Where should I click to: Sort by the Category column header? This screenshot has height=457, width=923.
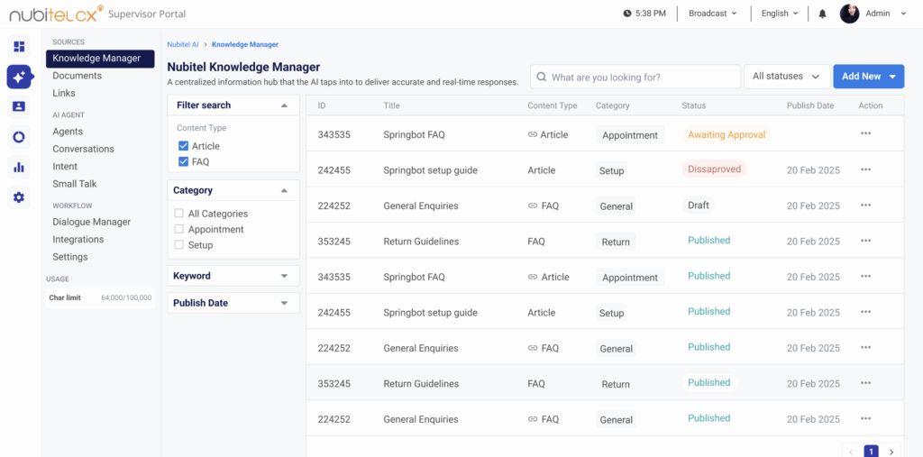(x=612, y=105)
